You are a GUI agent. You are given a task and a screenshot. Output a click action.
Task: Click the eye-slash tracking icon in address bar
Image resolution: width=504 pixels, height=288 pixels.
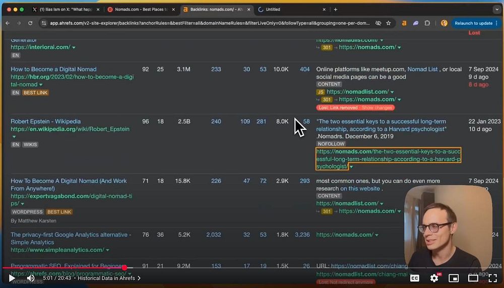(x=379, y=23)
